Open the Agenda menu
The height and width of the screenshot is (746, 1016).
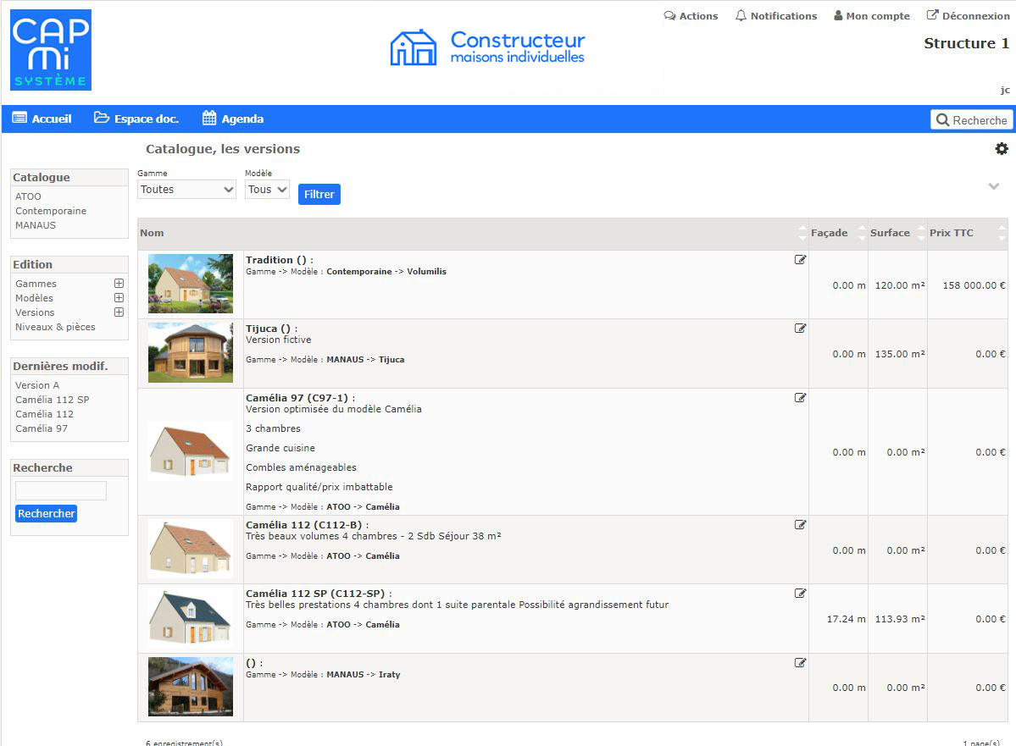(x=233, y=119)
